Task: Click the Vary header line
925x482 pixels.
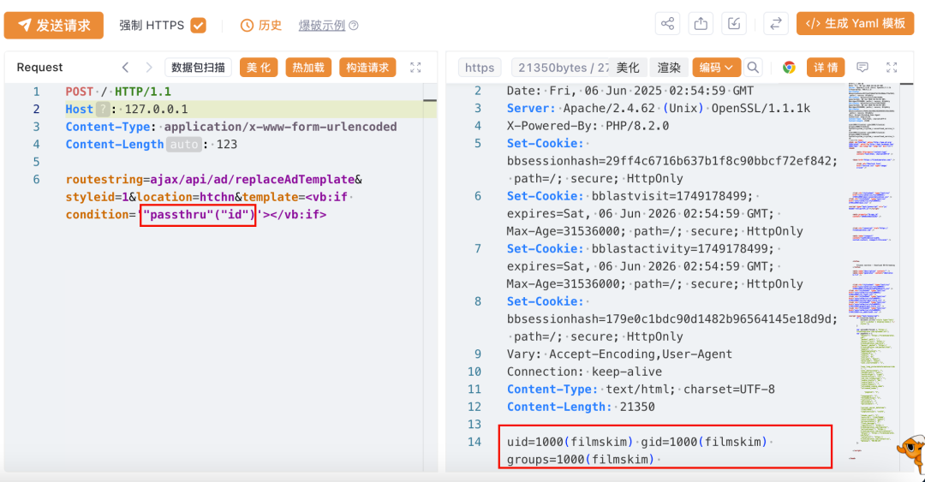Action: (619, 354)
